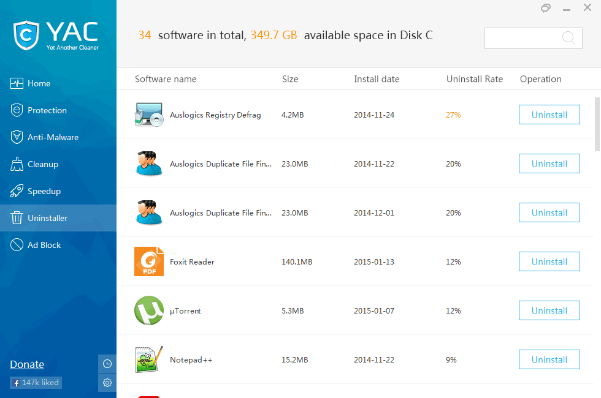Screen dimensions: 601x398
Task: Go to Anti-Malware
Action: (58, 137)
